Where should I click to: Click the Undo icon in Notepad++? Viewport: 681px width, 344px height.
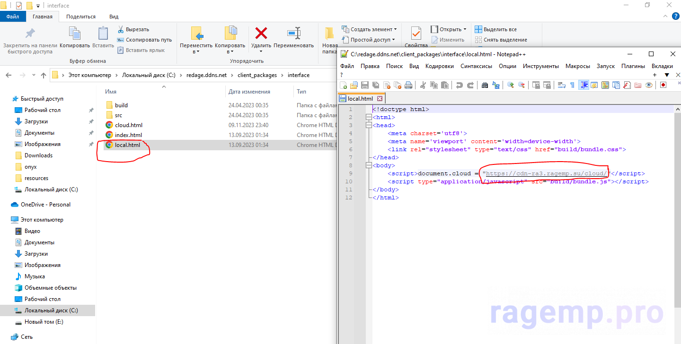pyautogui.click(x=459, y=85)
